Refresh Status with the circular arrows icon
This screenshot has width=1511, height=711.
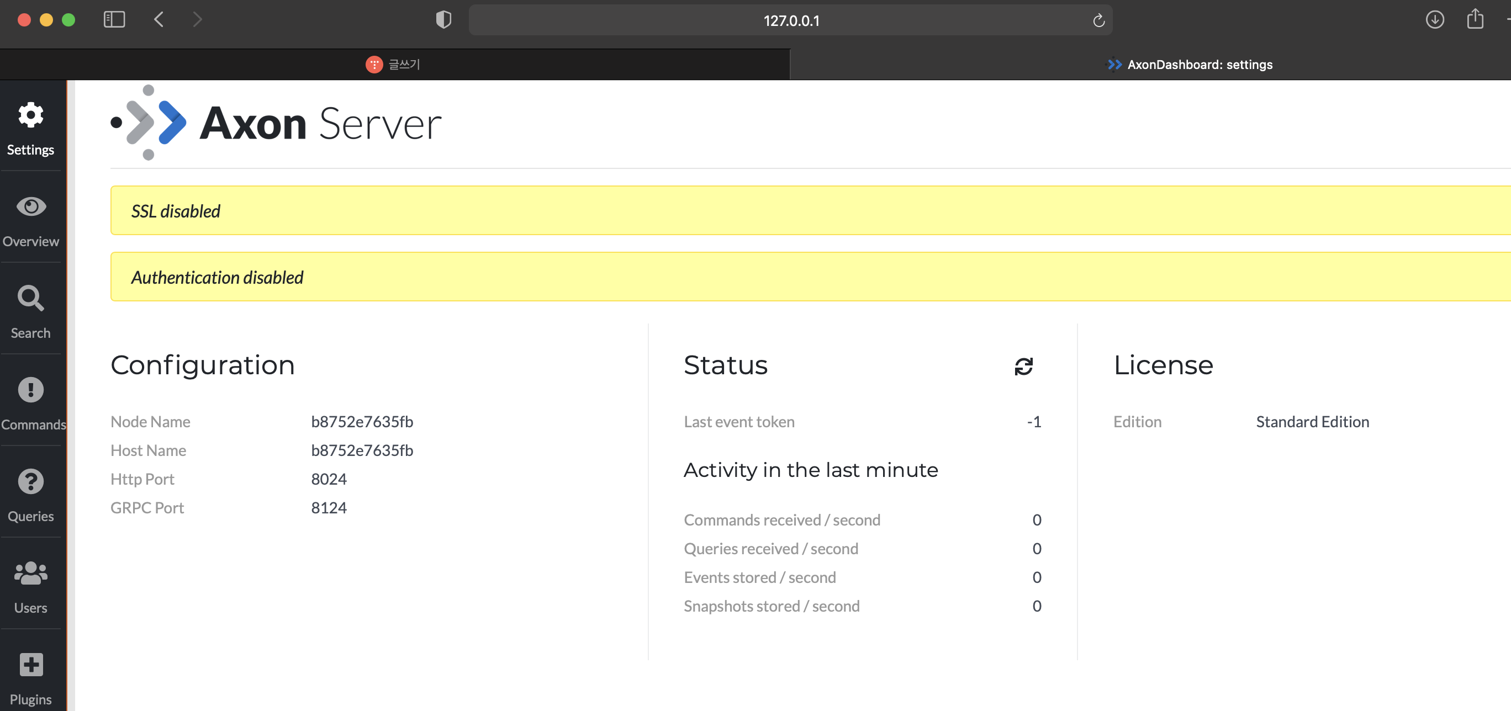point(1023,367)
